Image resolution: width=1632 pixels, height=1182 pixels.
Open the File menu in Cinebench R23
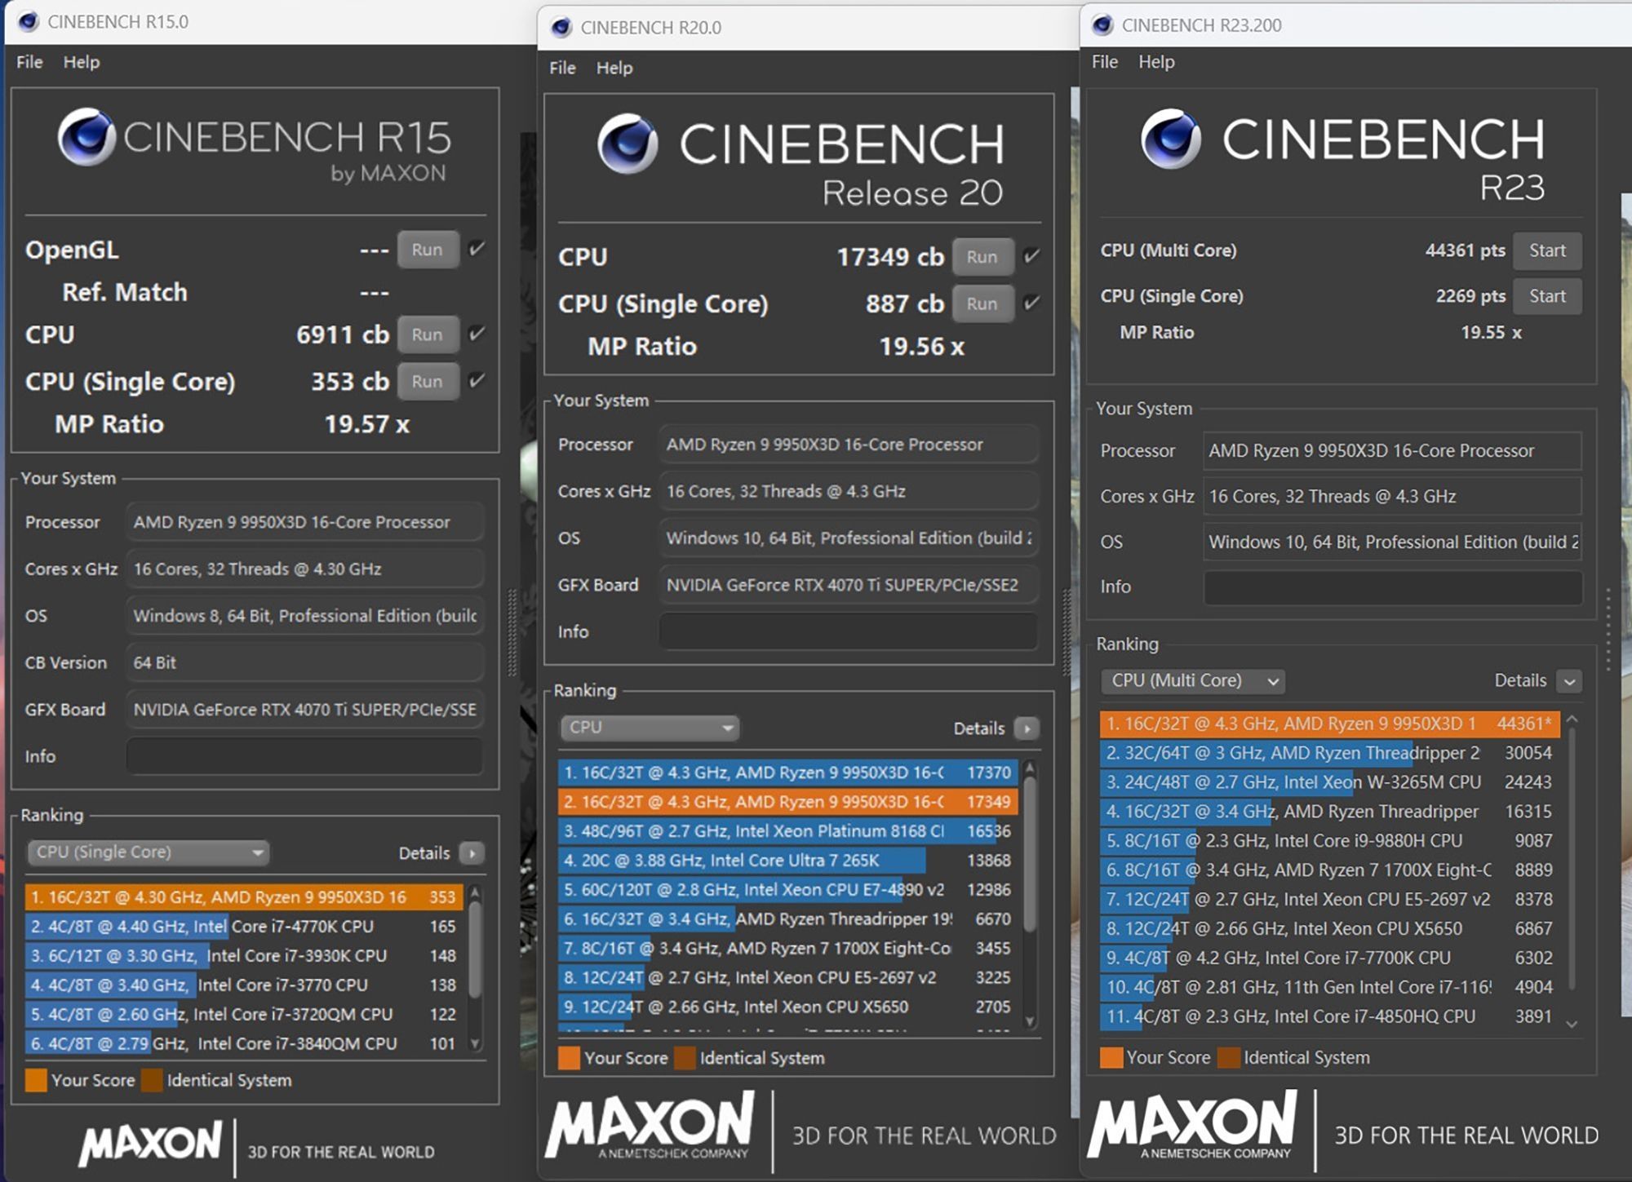tap(1104, 62)
